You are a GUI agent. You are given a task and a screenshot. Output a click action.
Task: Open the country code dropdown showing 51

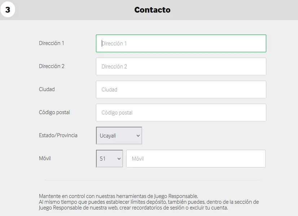click(109, 158)
